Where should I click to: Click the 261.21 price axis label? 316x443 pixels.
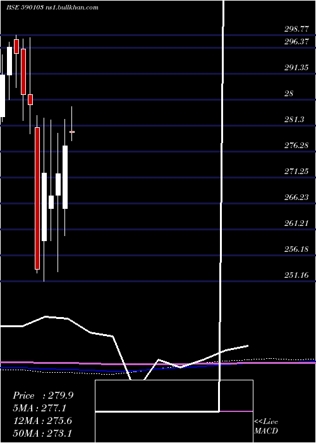tap(296, 223)
